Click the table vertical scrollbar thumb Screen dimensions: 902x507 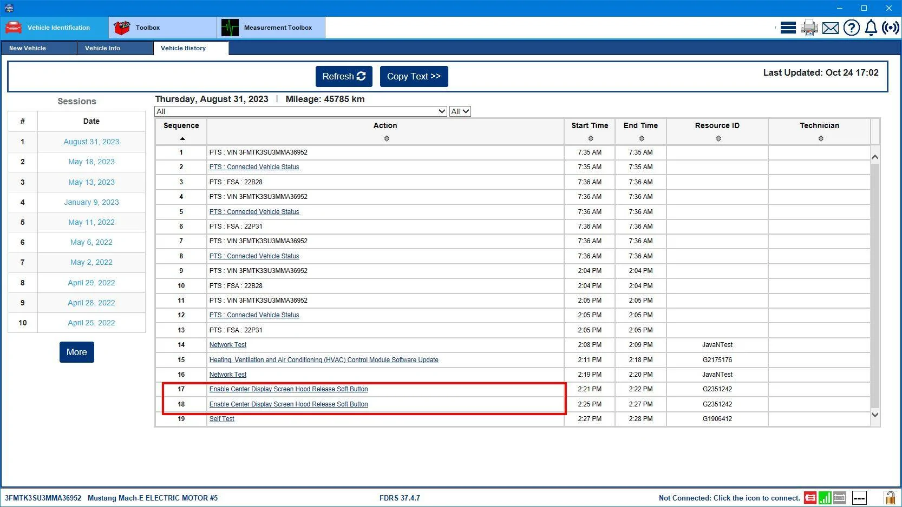tap(875, 285)
